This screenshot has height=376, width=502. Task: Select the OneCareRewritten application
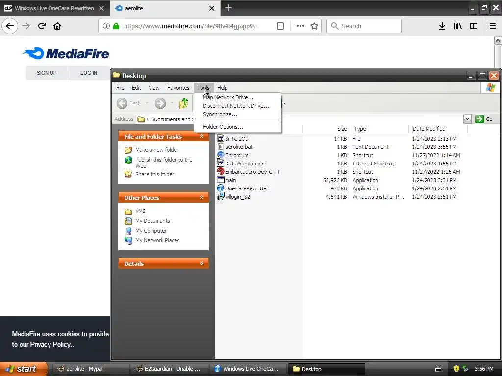pyautogui.click(x=243, y=188)
